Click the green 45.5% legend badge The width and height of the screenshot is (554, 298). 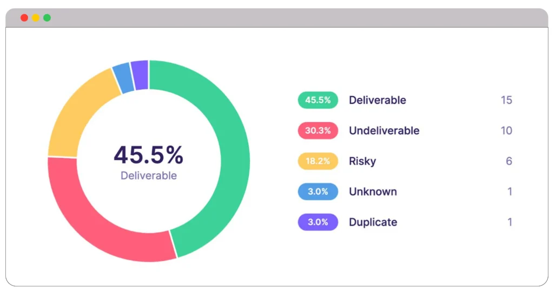point(318,100)
